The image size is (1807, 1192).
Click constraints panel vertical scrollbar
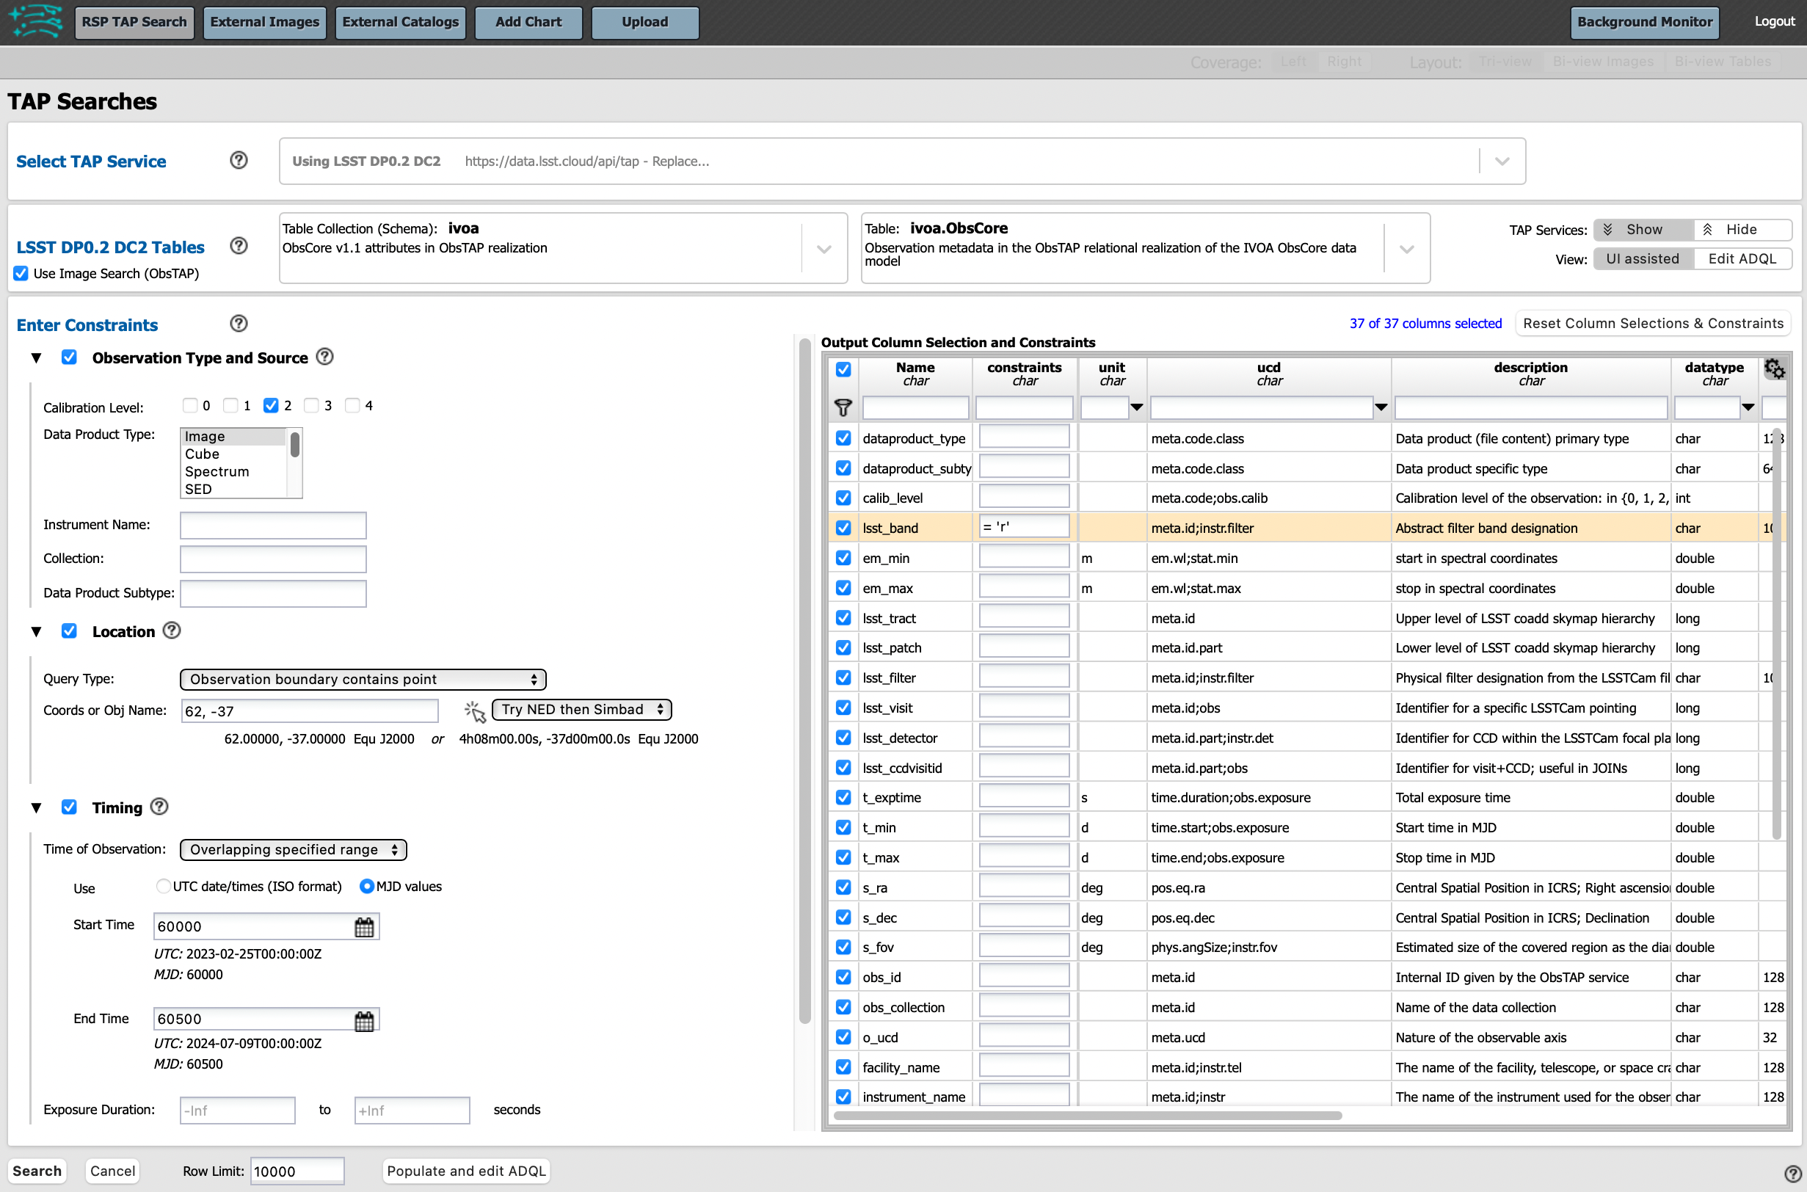pos(804,680)
